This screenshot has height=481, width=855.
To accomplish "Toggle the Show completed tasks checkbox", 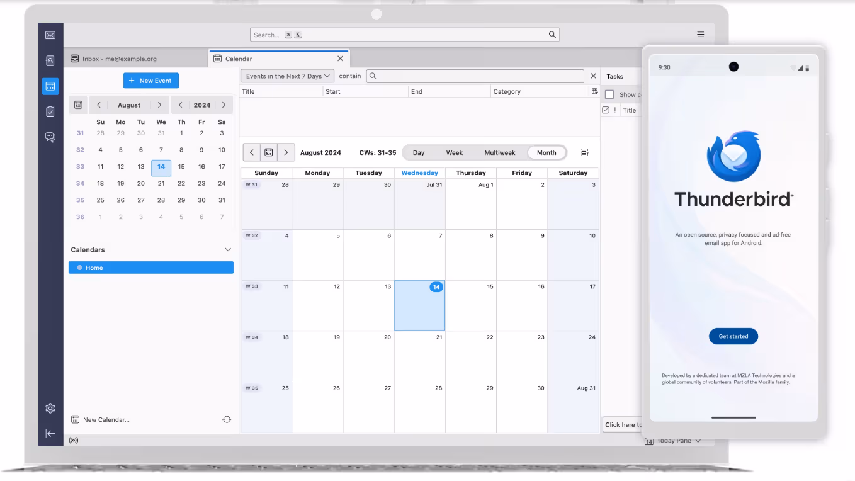I will point(609,94).
